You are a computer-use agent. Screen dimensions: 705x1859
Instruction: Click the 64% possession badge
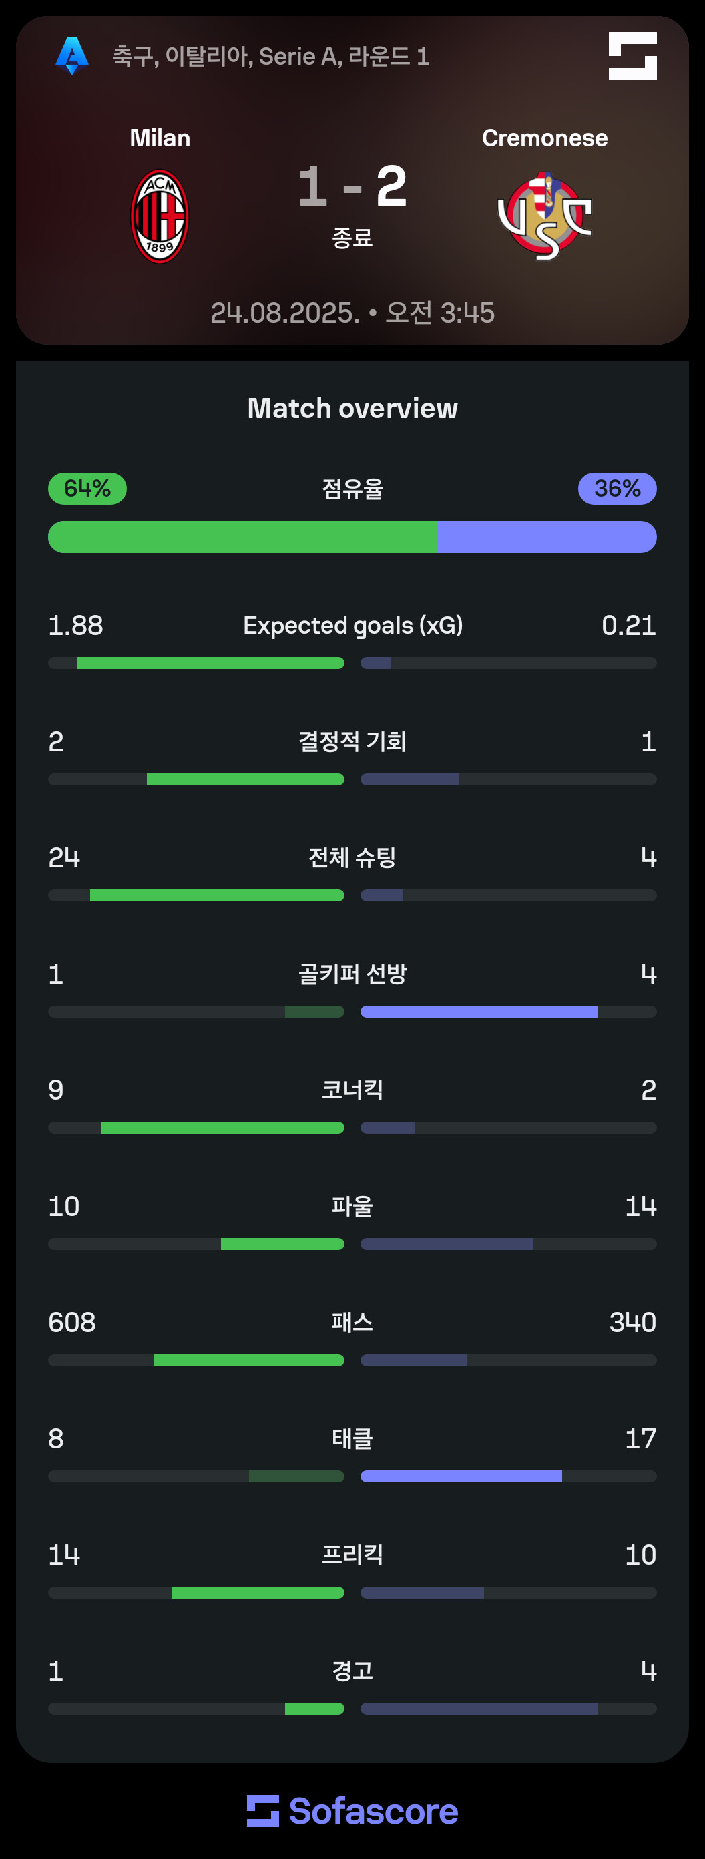(x=87, y=489)
